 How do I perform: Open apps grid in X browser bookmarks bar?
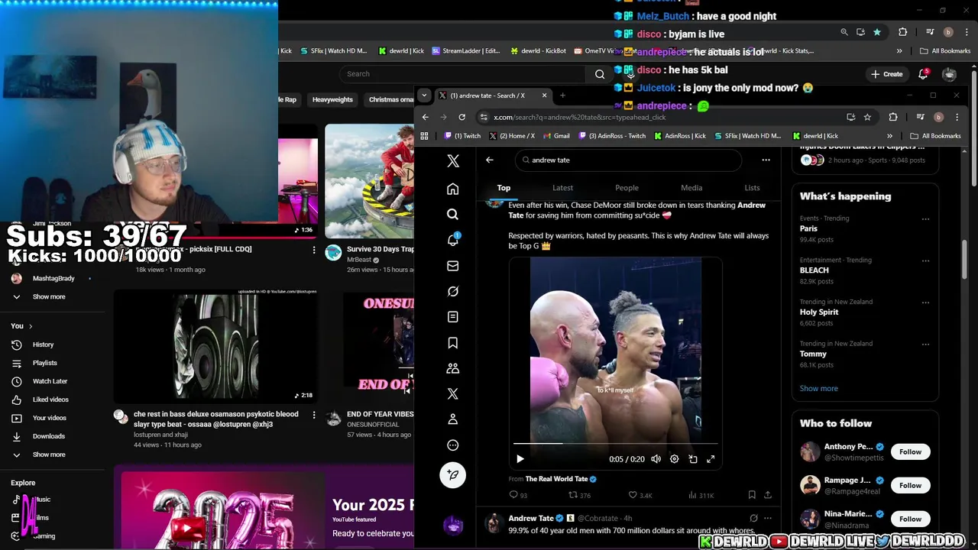424,136
